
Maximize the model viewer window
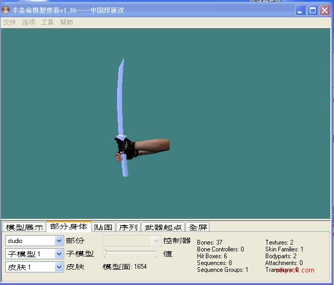[x=312, y=10]
